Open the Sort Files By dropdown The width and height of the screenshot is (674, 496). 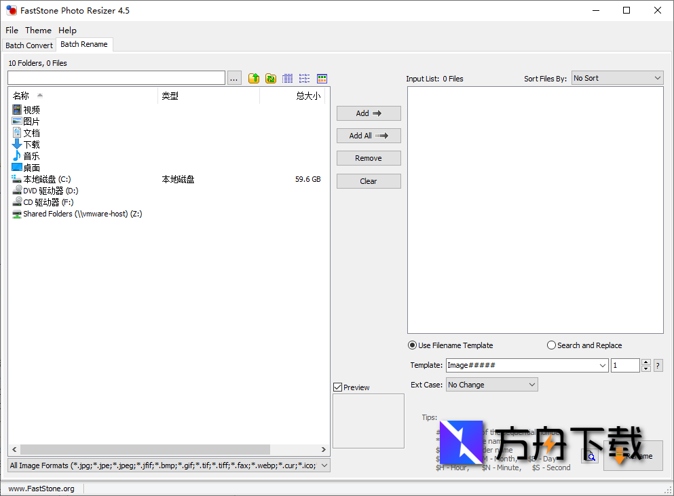pos(617,79)
